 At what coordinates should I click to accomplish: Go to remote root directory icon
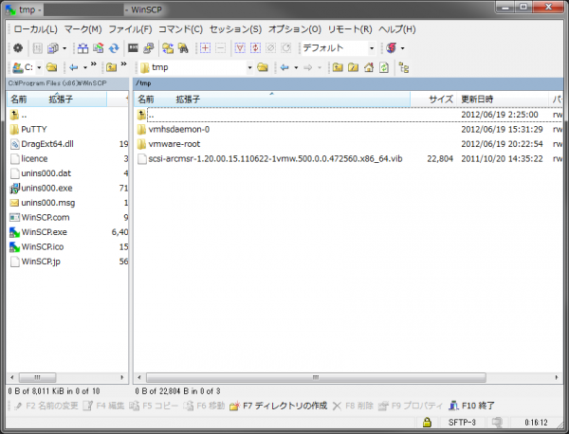(353, 67)
